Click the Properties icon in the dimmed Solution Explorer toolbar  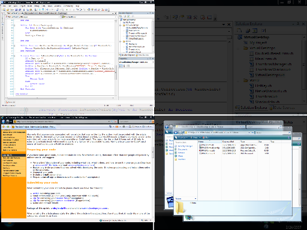coord(239,31)
